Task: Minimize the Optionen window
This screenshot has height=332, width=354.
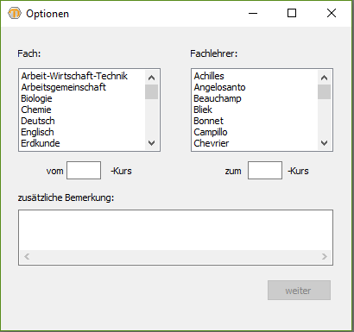Action: [x=253, y=13]
